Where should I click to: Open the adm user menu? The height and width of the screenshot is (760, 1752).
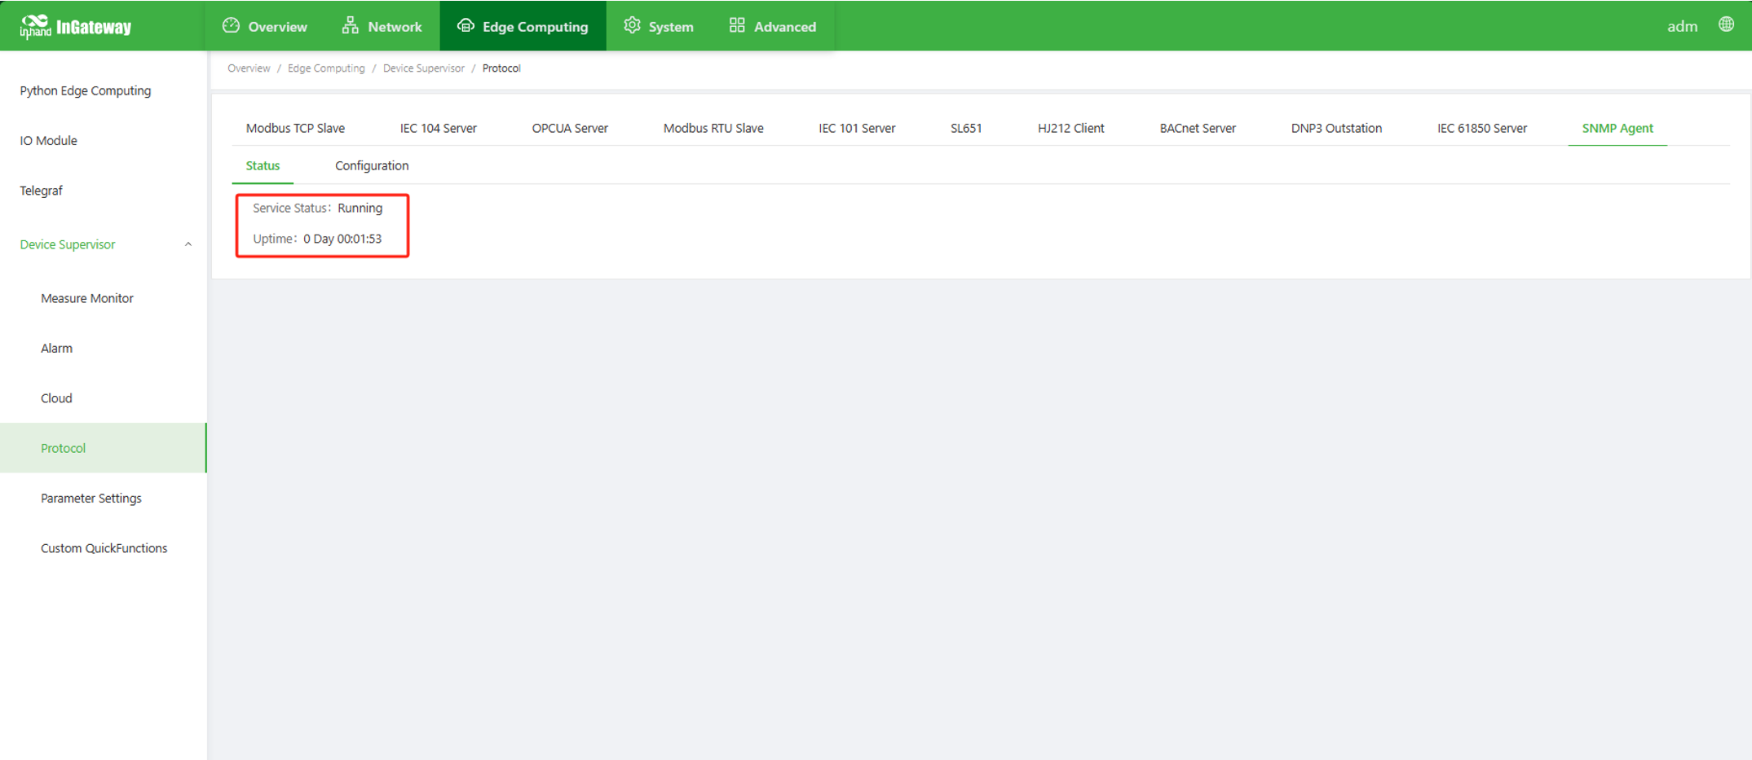(1681, 26)
